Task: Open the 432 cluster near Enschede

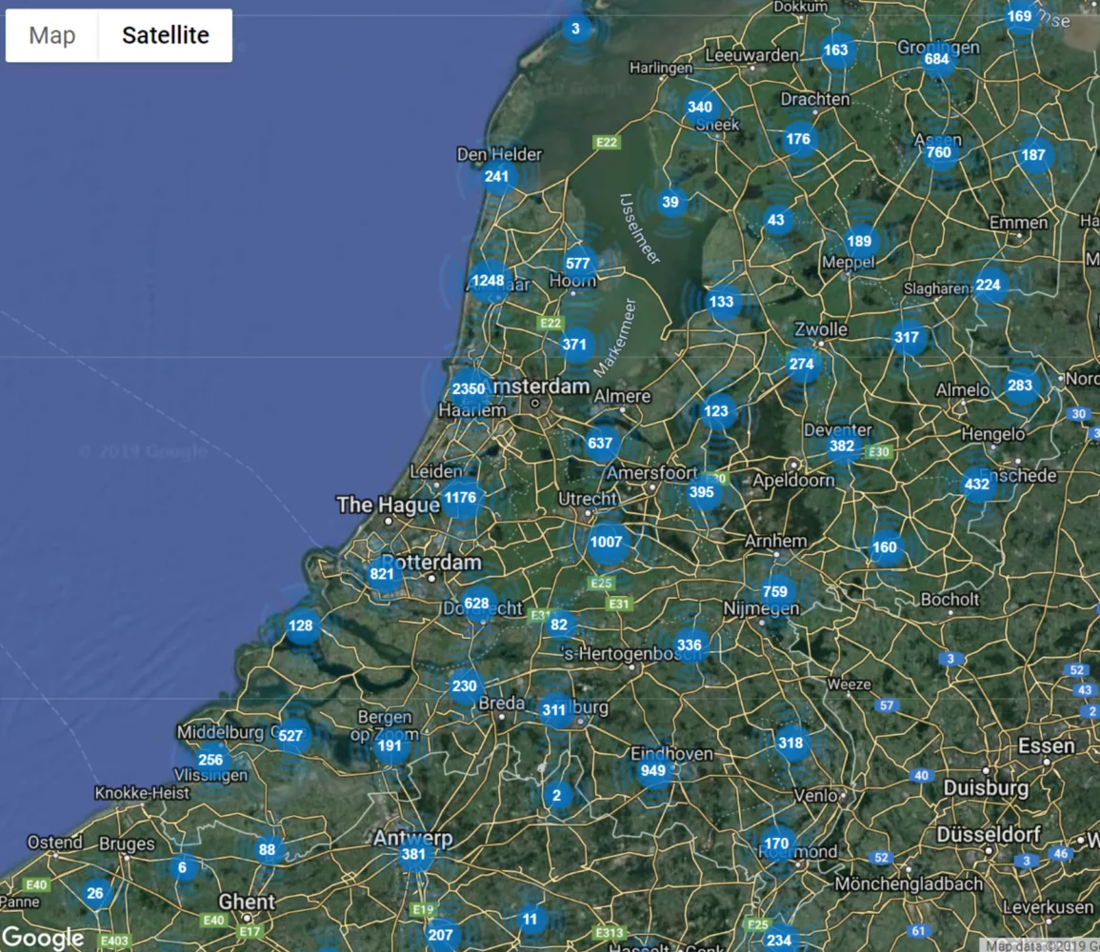Action: click(977, 484)
